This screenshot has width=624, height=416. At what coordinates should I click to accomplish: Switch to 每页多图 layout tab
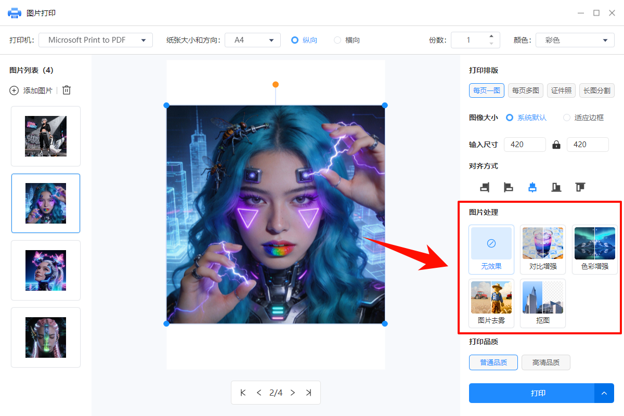click(x=525, y=90)
